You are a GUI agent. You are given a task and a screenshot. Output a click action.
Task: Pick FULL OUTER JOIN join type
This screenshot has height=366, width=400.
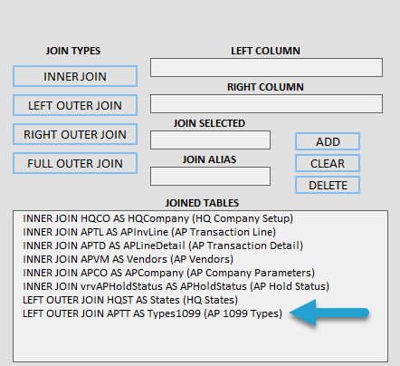coord(75,163)
